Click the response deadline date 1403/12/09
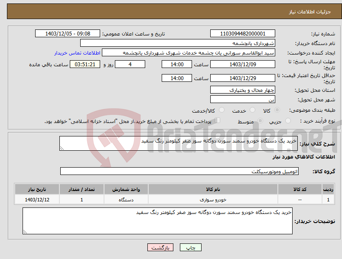This screenshot has height=259, width=342. click(243, 64)
